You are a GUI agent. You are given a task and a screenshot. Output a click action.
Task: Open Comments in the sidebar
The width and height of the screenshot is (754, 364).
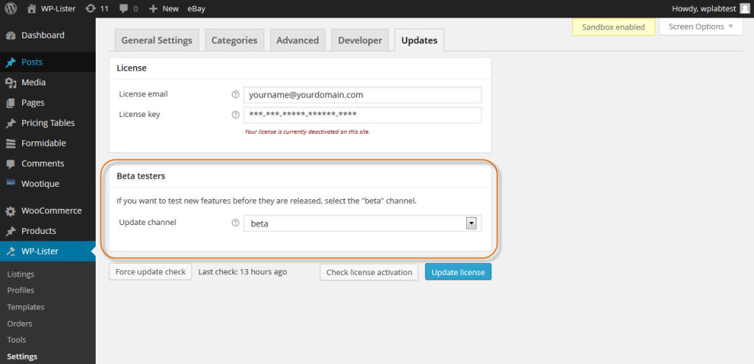(43, 163)
